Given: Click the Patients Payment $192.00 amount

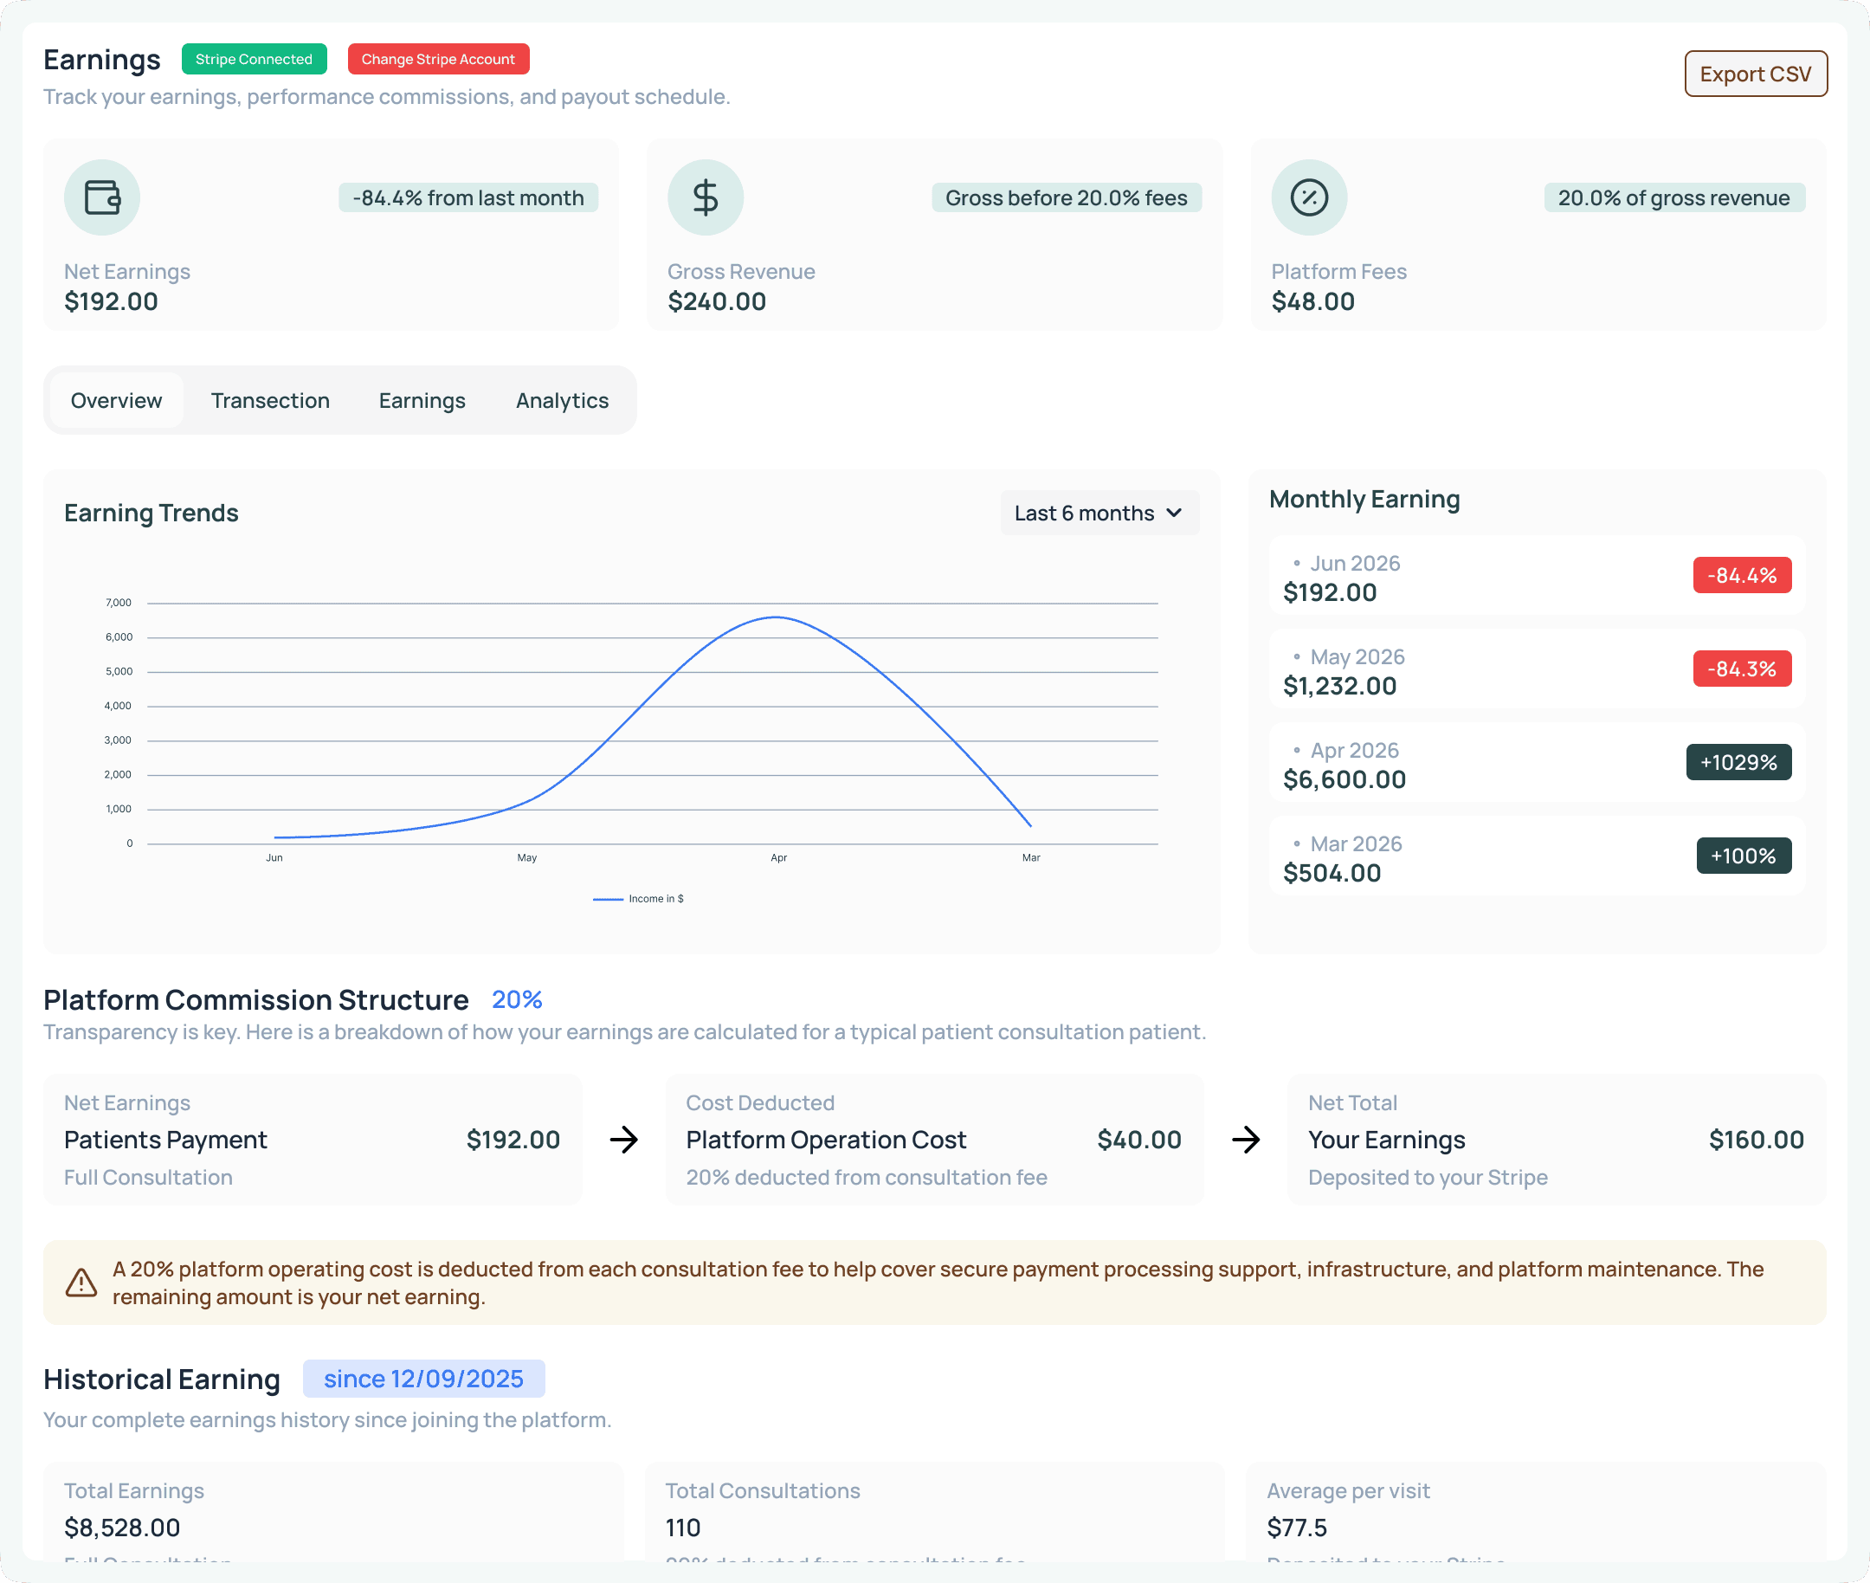Looking at the screenshot, I should 513,1140.
